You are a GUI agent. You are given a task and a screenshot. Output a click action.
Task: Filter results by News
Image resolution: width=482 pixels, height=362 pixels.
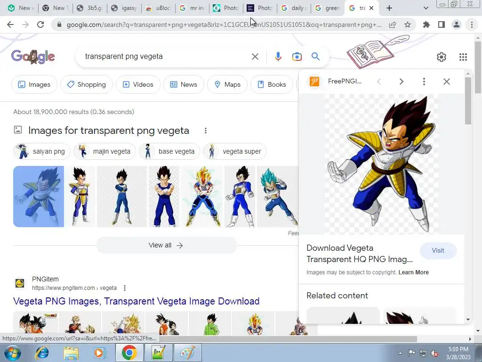[x=184, y=84]
